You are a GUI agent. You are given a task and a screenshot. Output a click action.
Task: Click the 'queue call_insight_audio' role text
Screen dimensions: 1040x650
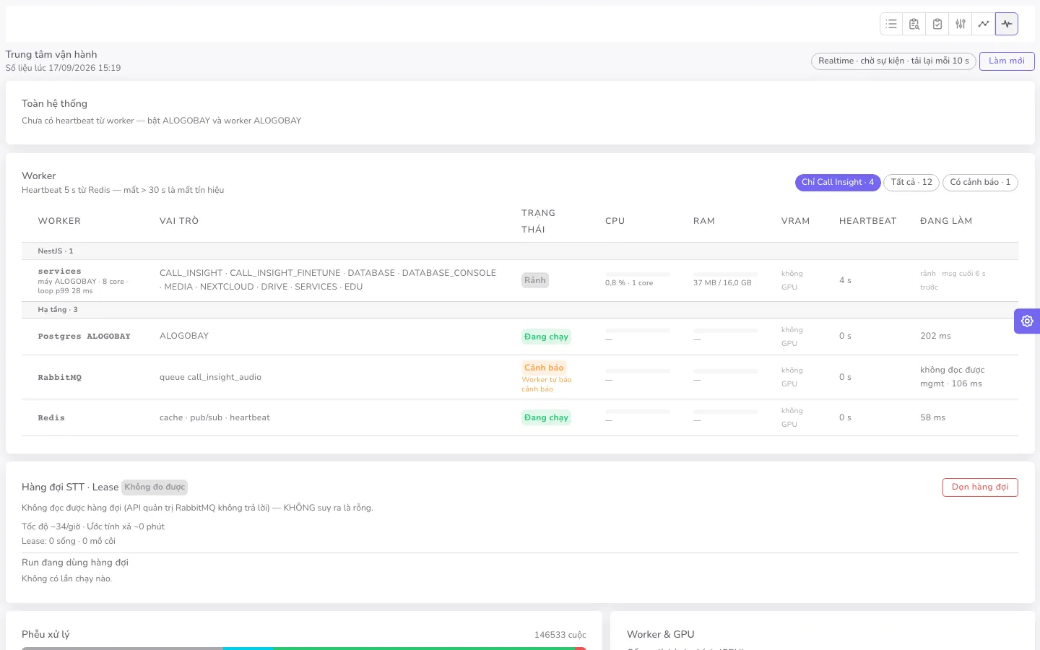click(x=210, y=377)
